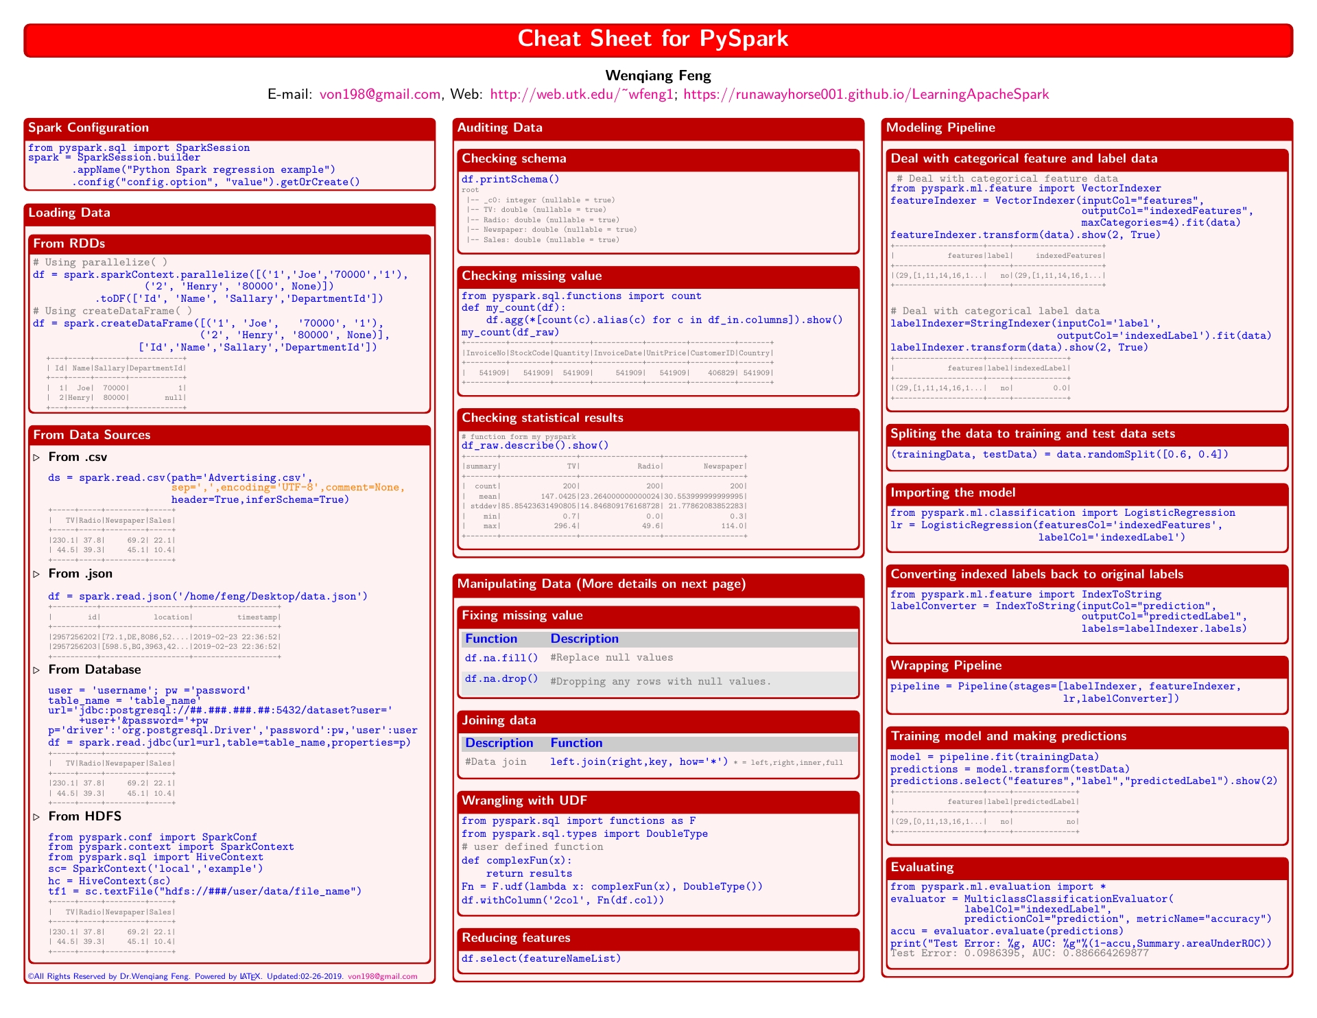Click the red Cheat Sheet title banner
Screen dimensions: 1317x1018
[x=657, y=38]
